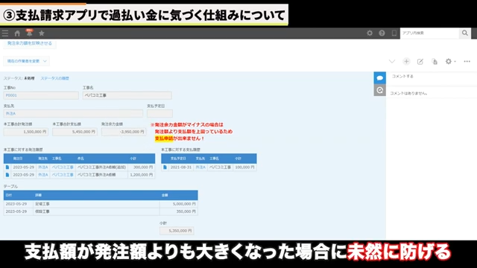Click the 100,000 円 payment subtotal cell
This screenshot has height=268, width=477.
[244, 167]
